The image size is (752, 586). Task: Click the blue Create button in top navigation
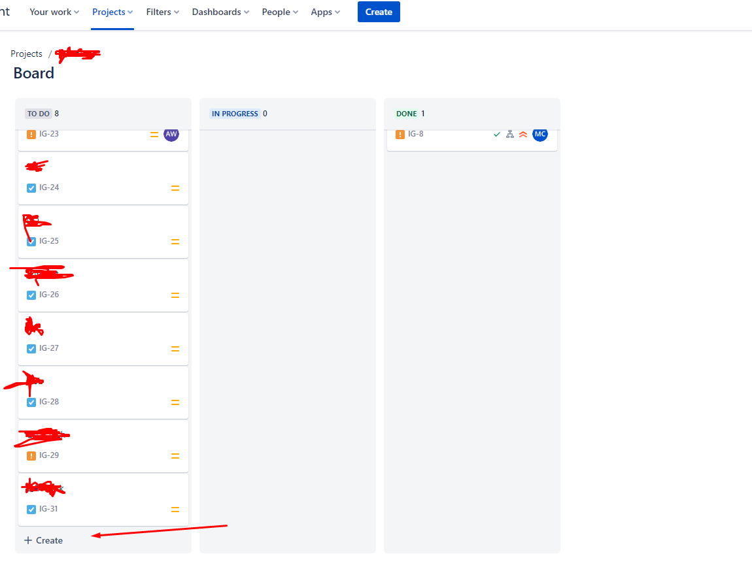coord(379,12)
